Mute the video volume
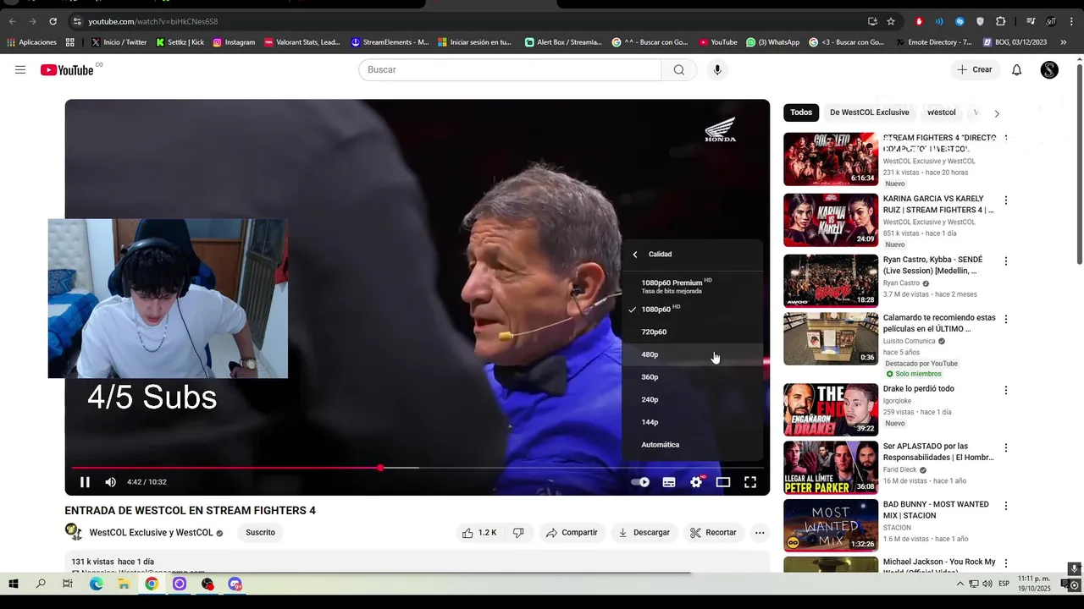Screen dimensions: 1084x609 click(x=110, y=482)
